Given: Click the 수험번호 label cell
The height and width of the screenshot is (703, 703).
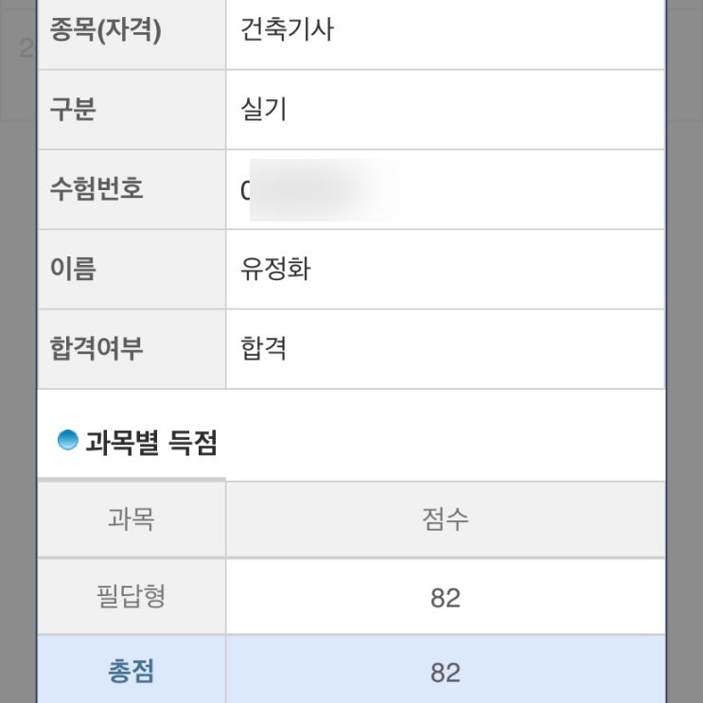Looking at the screenshot, I should click(x=96, y=189).
